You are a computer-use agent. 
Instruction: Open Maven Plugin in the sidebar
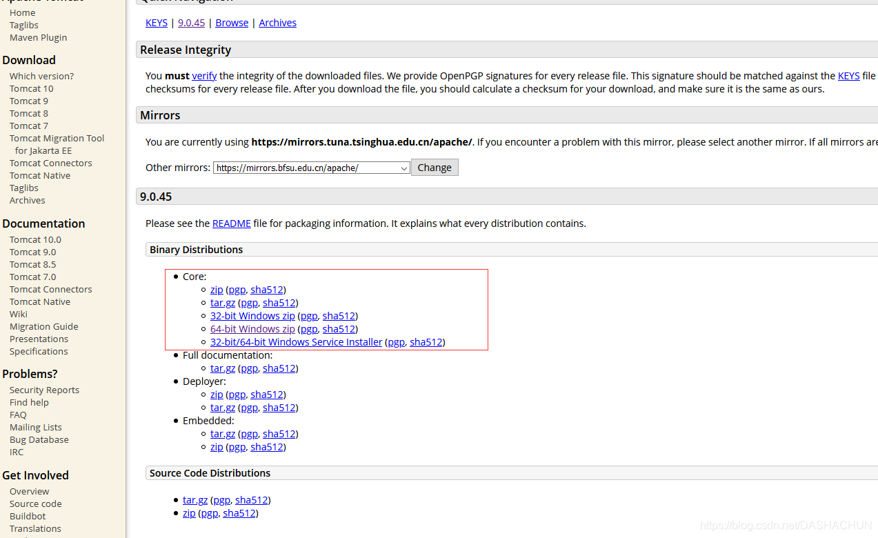(39, 37)
